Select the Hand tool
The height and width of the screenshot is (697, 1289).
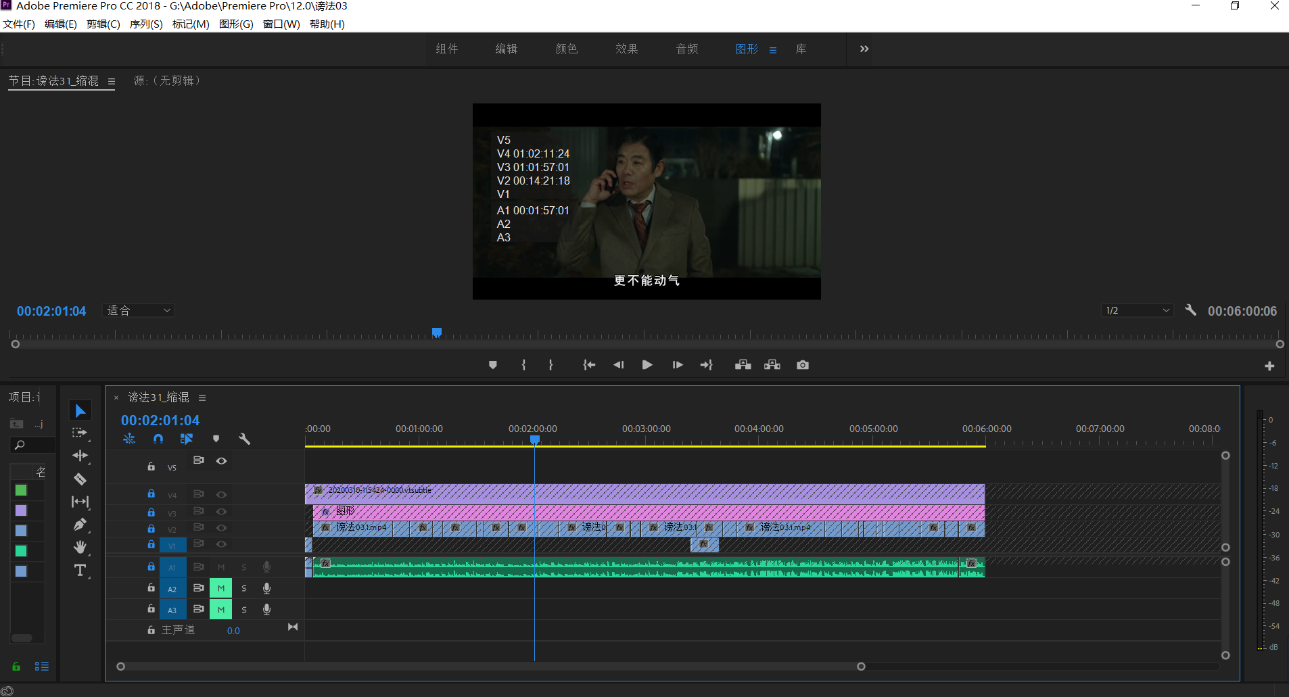(80, 547)
